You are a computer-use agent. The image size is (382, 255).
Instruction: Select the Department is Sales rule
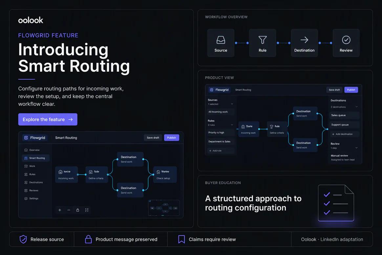coord(221,142)
